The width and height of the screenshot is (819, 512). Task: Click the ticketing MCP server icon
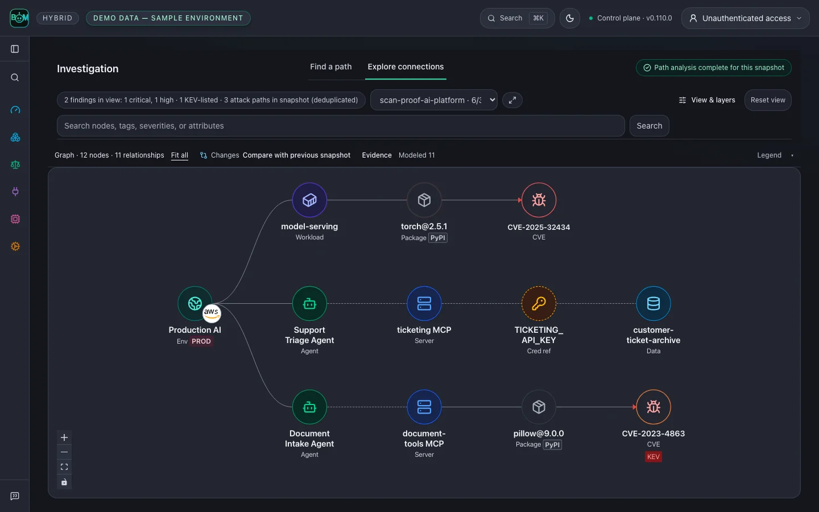click(424, 304)
